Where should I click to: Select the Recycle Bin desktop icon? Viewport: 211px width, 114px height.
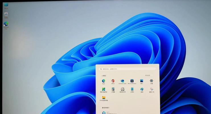point(6,15)
